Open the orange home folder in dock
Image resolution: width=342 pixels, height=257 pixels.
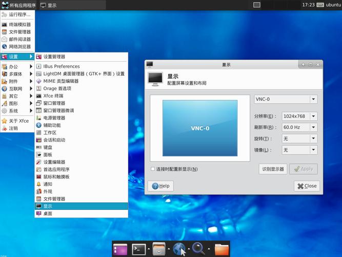pyautogui.click(x=222, y=250)
